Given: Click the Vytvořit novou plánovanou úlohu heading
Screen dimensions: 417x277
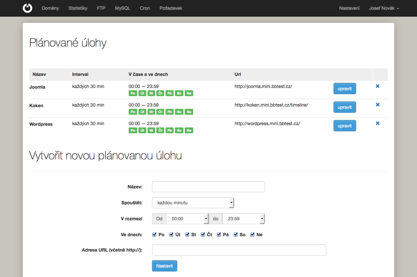Looking at the screenshot, I should [x=106, y=155].
